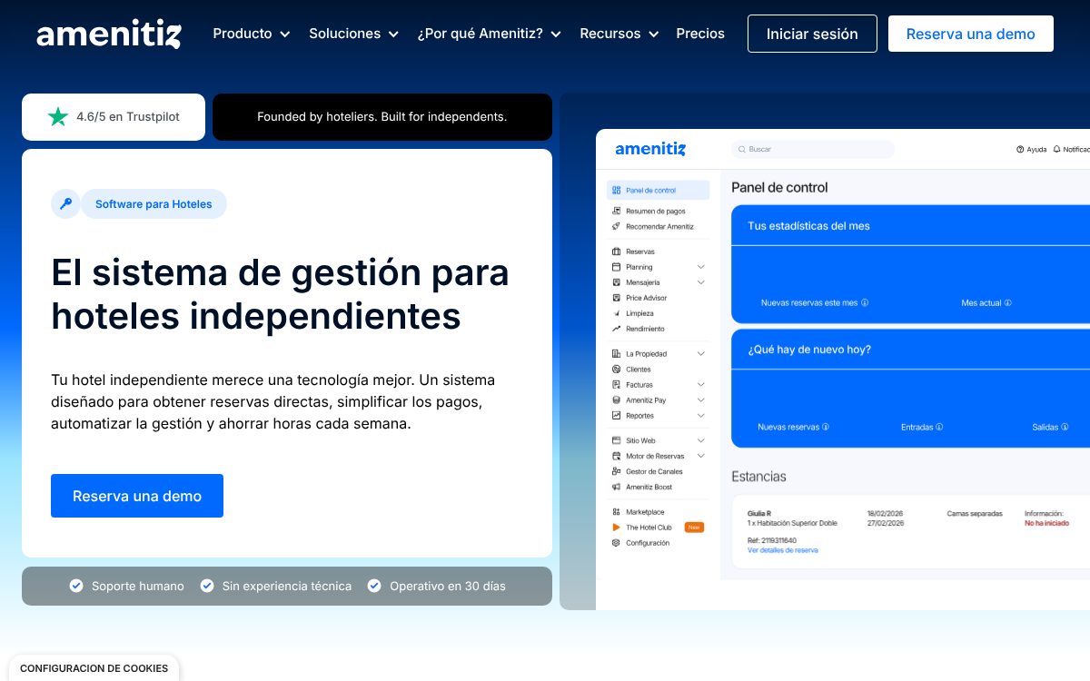Open the ¿Por qué Amenitiz? menu
Viewport: 1090px width, 681px height.
pos(490,34)
